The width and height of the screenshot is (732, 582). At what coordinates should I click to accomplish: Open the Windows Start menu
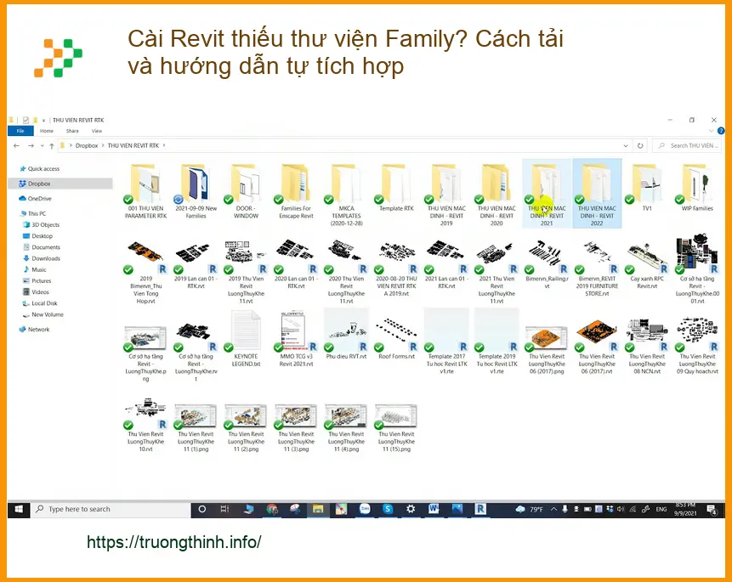click(x=19, y=509)
